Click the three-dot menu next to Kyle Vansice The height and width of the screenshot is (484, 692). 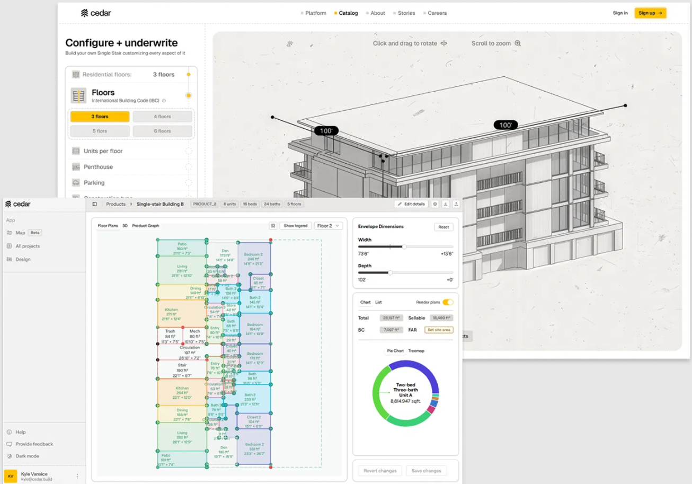(77, 476)
